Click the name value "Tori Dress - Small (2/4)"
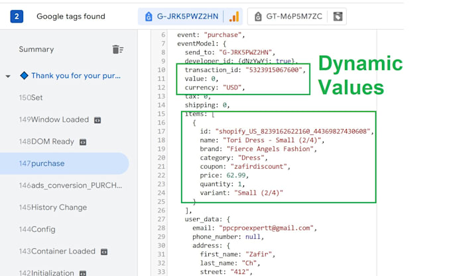This screenshot has height=276, width=451. click(272, 140)
